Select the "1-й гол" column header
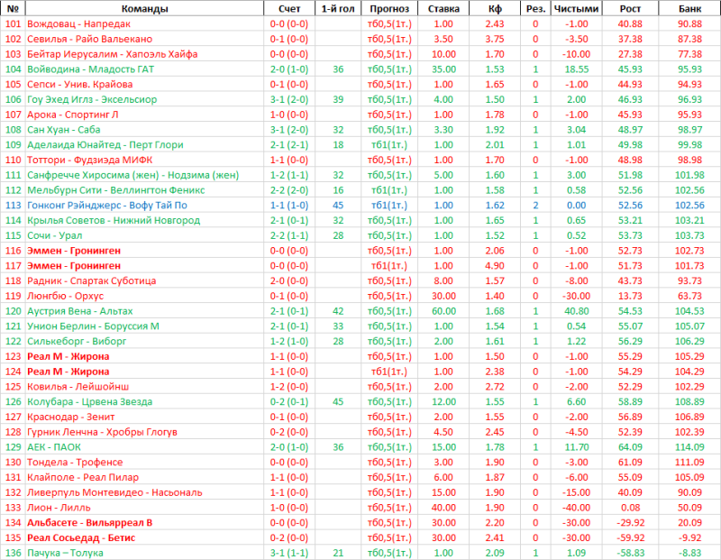 click(337, 8)
